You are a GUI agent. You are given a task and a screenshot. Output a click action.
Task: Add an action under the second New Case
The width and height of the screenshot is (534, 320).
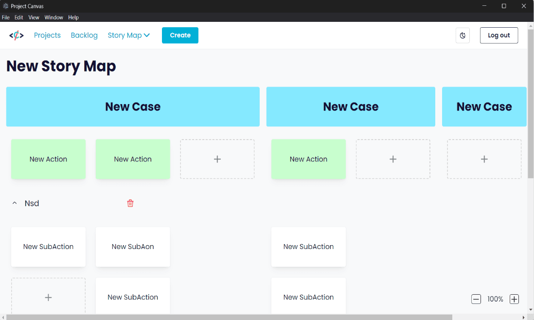(392, 159)
